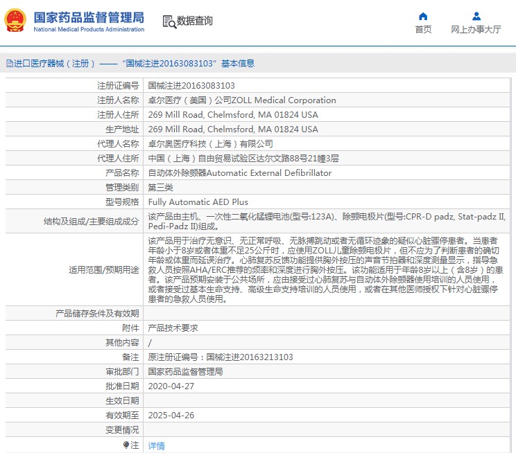Click the bulb icon beside 注
The width and height of the screenshot is (516, 455).
click(126, 445)
